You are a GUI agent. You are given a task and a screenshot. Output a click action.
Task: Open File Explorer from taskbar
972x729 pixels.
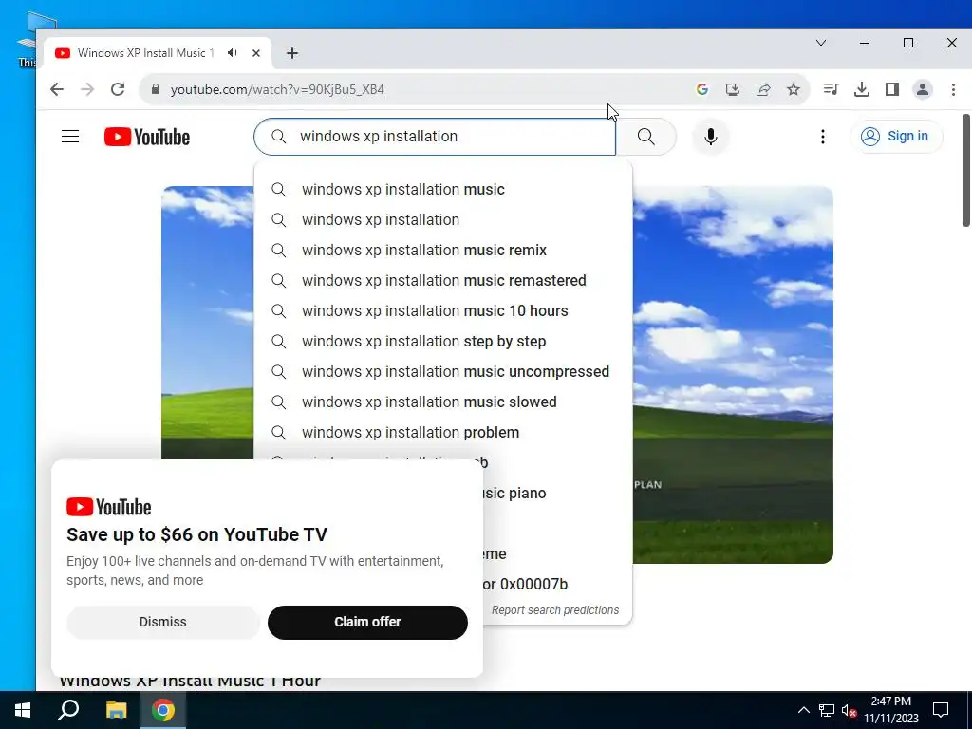(x=116, y=710)
